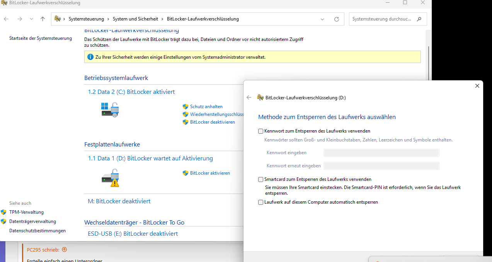Click the Siehe auch label

point(20,203)
